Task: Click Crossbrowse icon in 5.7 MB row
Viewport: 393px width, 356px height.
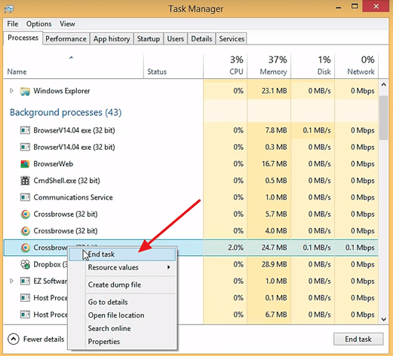Action: [25, 215]
